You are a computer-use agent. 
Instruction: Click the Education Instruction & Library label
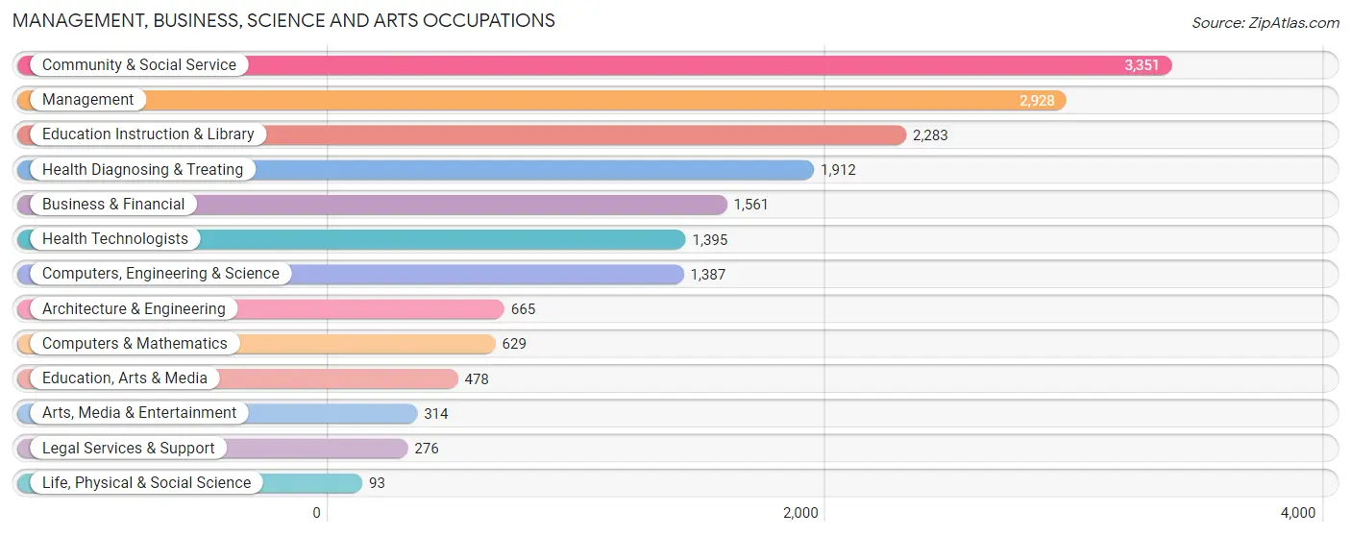pyautogui.click(x=148, y=134)
